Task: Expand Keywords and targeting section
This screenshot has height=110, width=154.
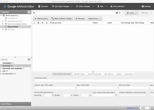Action: tap(1, 68)
